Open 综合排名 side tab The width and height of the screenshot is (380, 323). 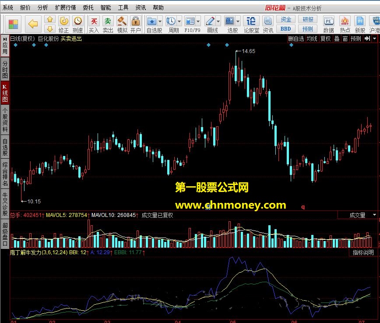pyautogui.click(x=5, y=174)
